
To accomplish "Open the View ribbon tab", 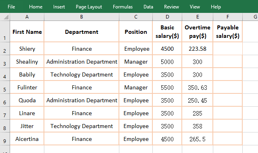I will (195, 7).
